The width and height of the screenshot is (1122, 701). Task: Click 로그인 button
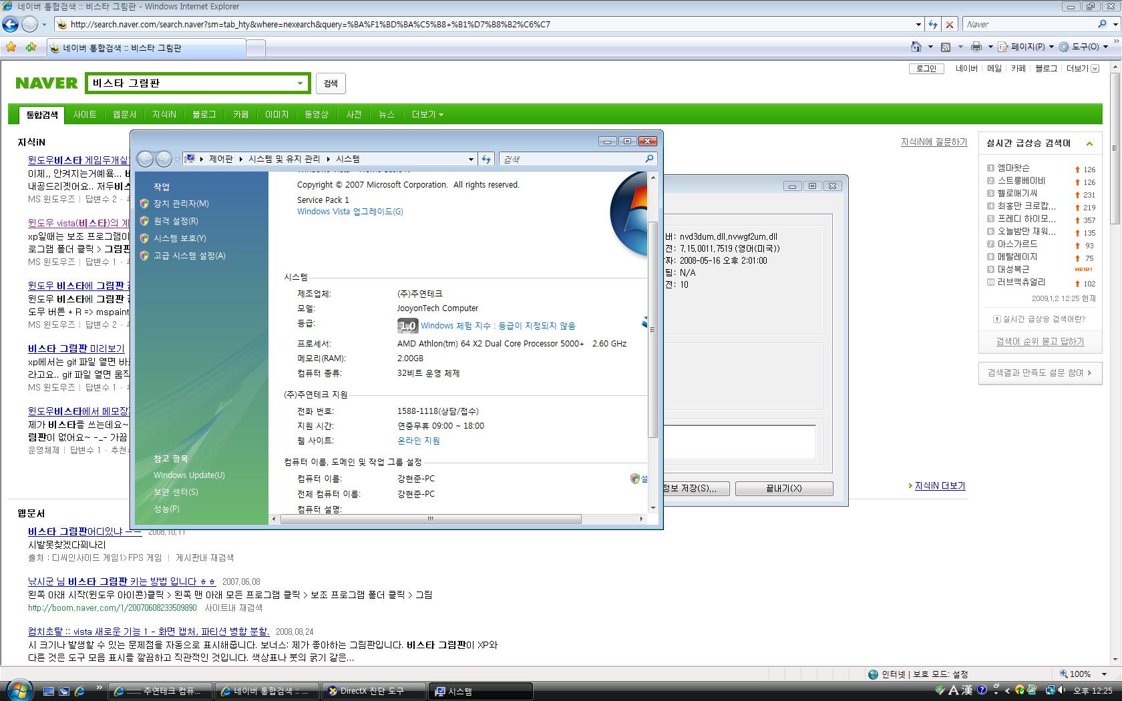926,69
